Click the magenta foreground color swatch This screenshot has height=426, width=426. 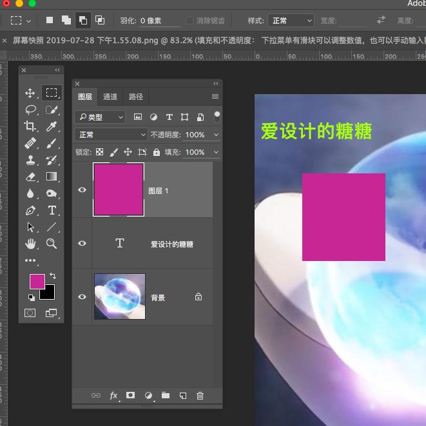(37, 281)
